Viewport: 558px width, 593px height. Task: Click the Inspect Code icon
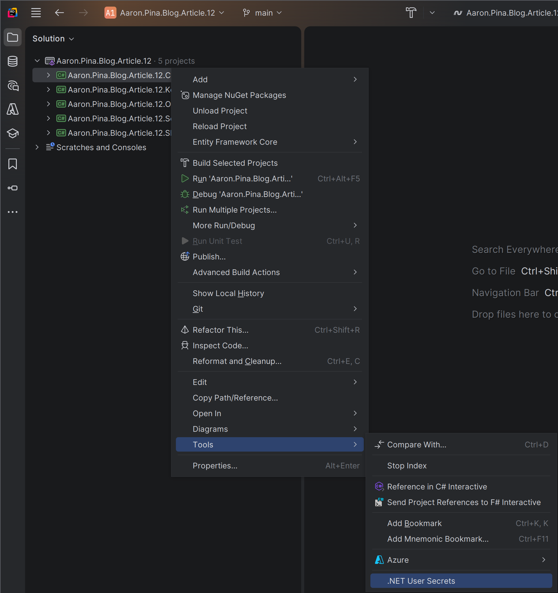coord(185,346)
